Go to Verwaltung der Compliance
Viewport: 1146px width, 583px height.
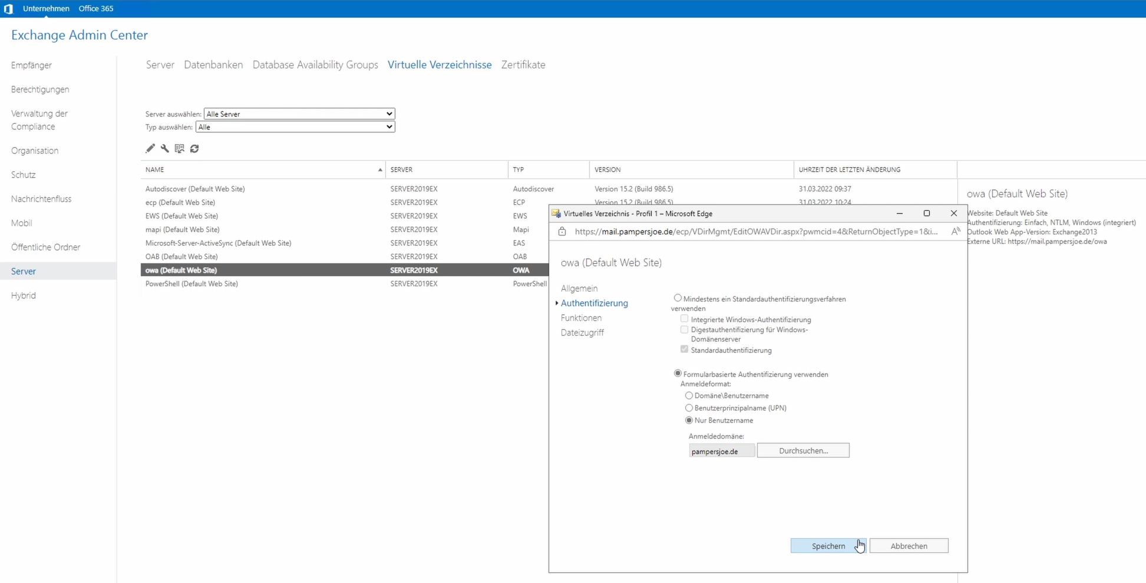coord(39,120)
